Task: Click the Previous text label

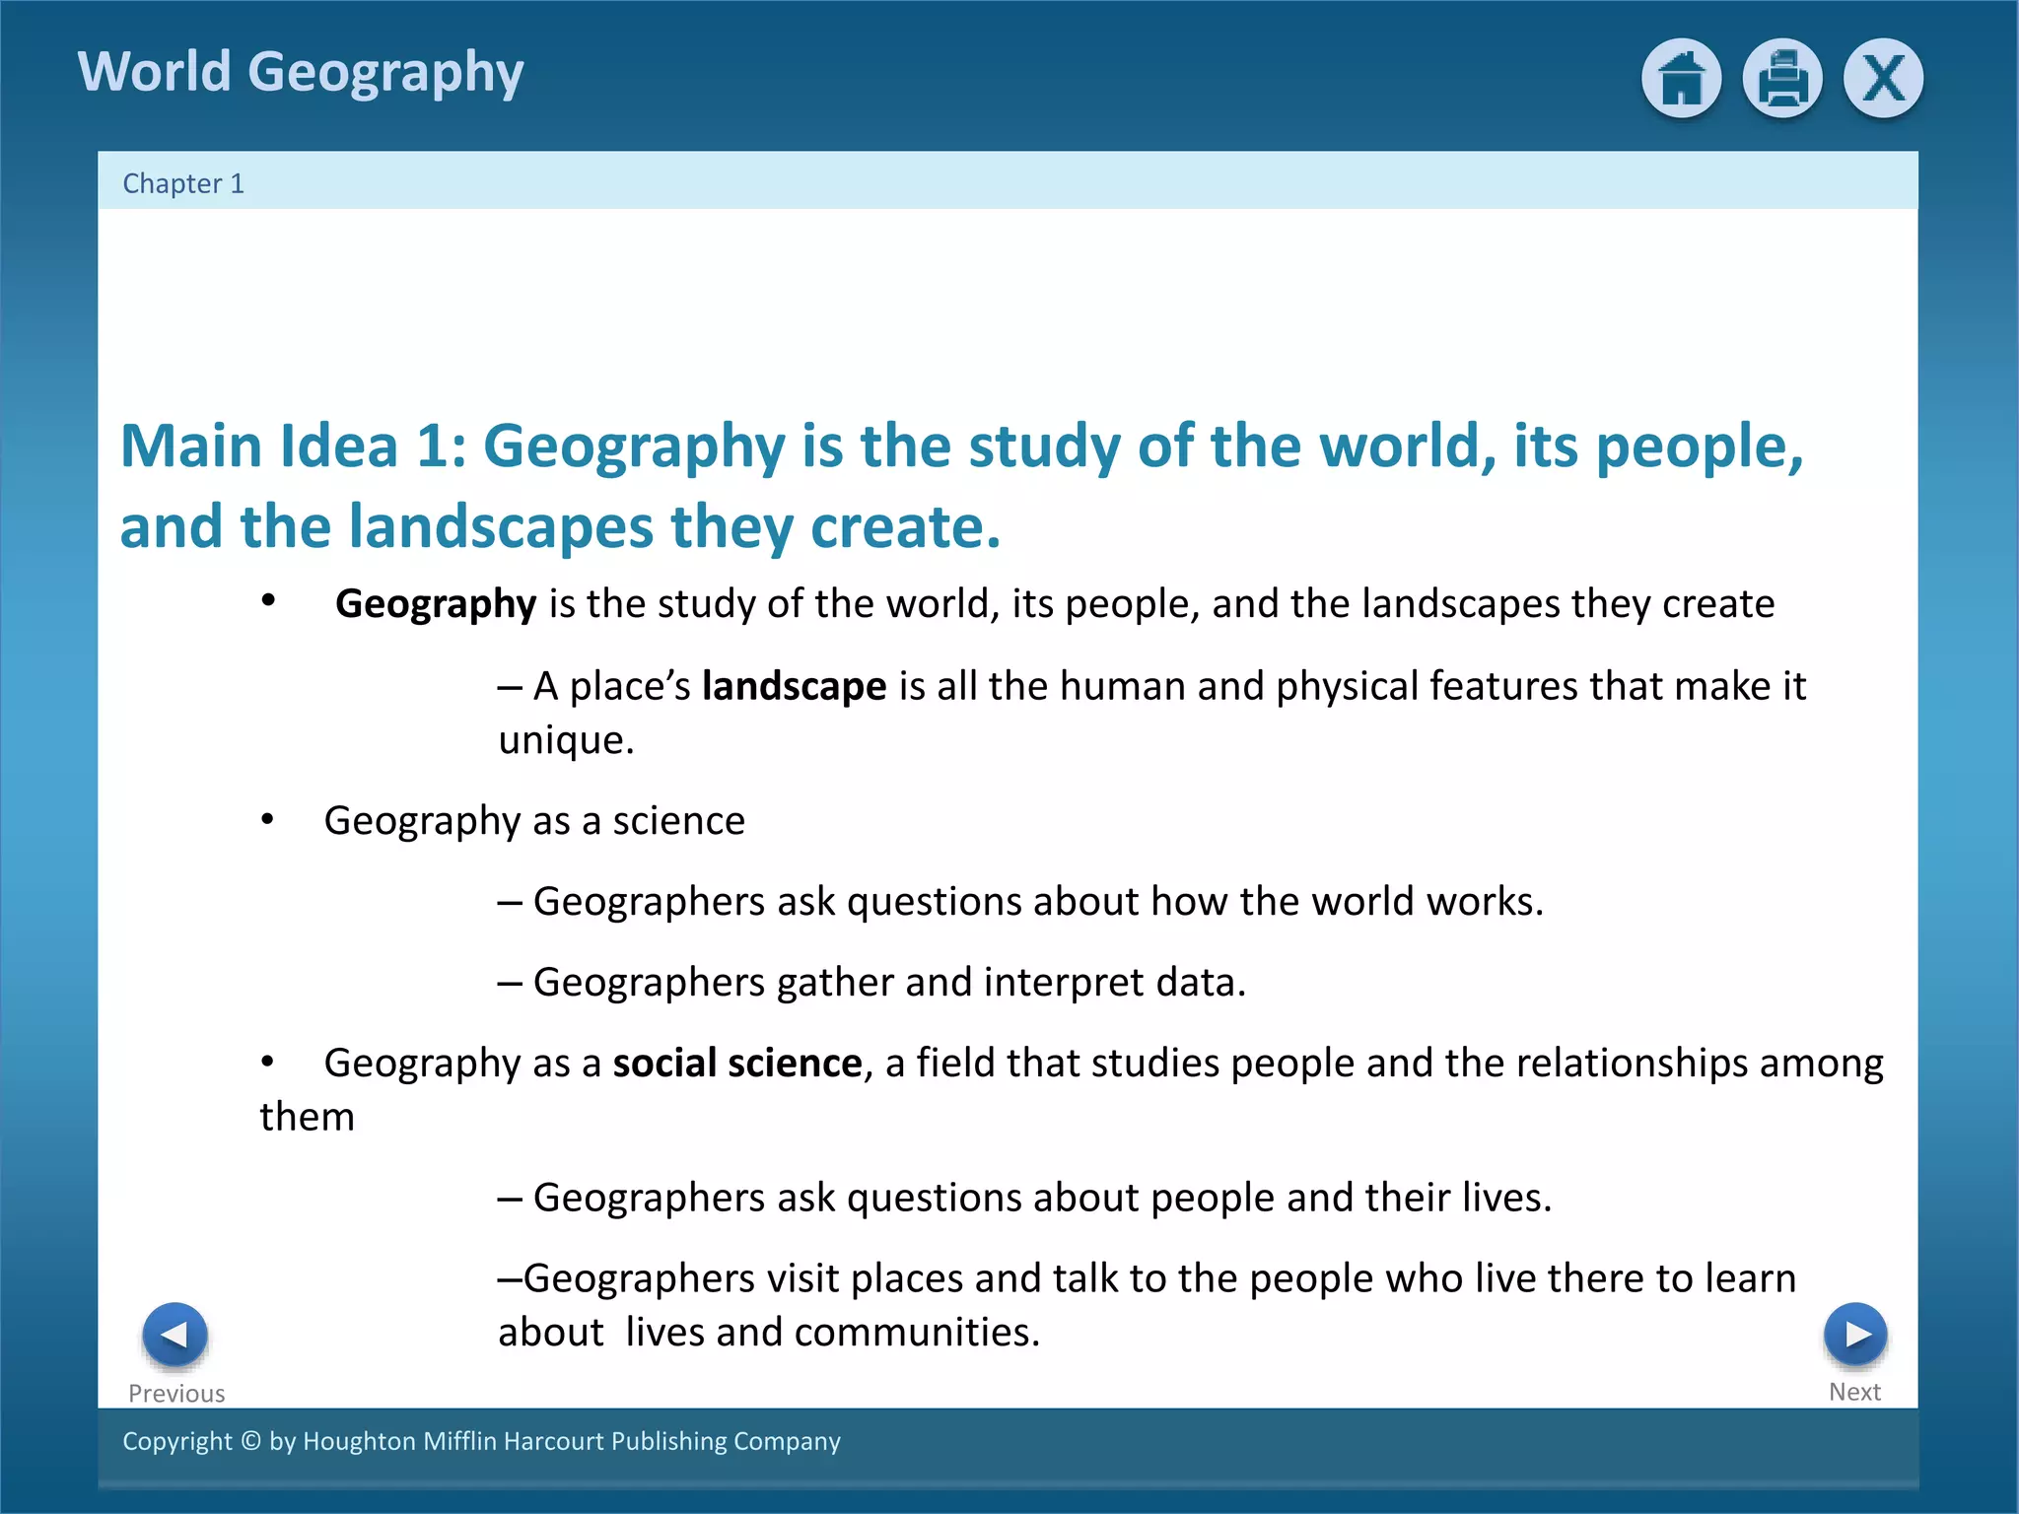Action: [x=176, y=1393]
